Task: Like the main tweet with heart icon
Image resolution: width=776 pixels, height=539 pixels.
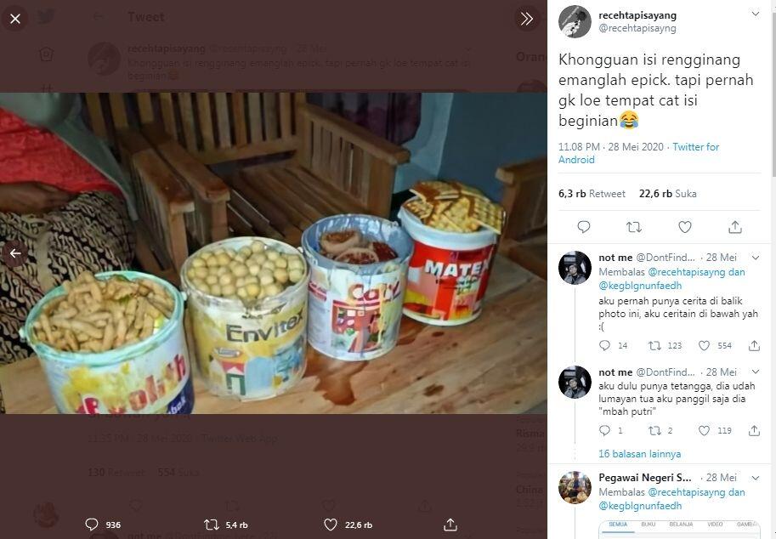Action: pyautogui.click(x=684, y=227)
